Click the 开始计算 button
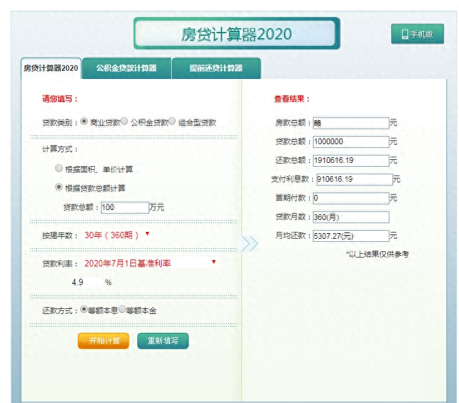 click(103, 341)
